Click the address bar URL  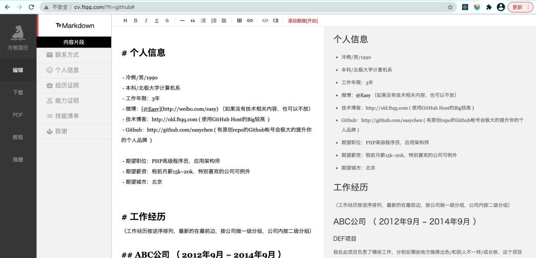point(104,7)
